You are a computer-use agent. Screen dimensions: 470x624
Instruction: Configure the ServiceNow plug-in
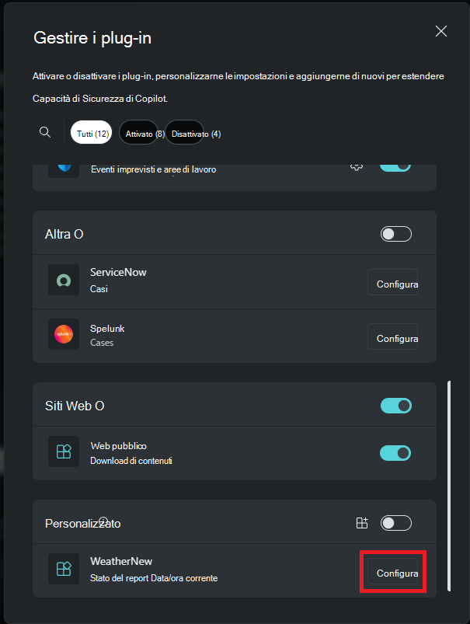click(393, 282)
